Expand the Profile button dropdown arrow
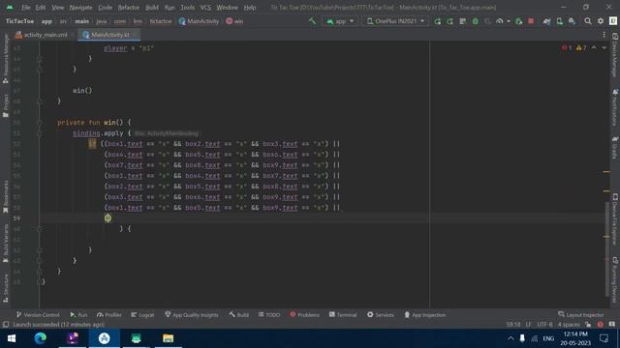620x348 pixels. (x=509, y=21)
